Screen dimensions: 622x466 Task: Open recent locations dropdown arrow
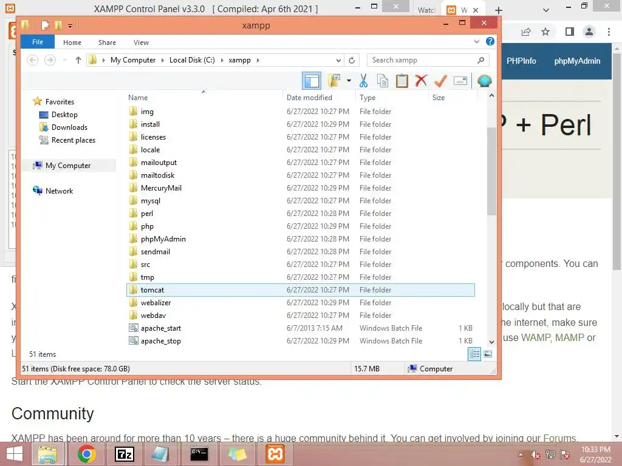pos(64,60)
